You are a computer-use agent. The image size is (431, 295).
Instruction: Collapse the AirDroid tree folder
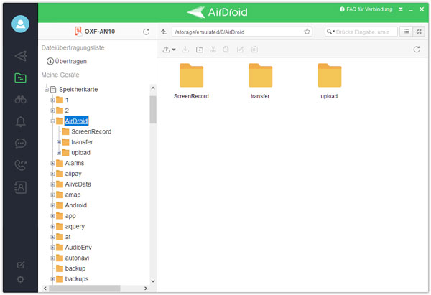(x=52, y=121)
